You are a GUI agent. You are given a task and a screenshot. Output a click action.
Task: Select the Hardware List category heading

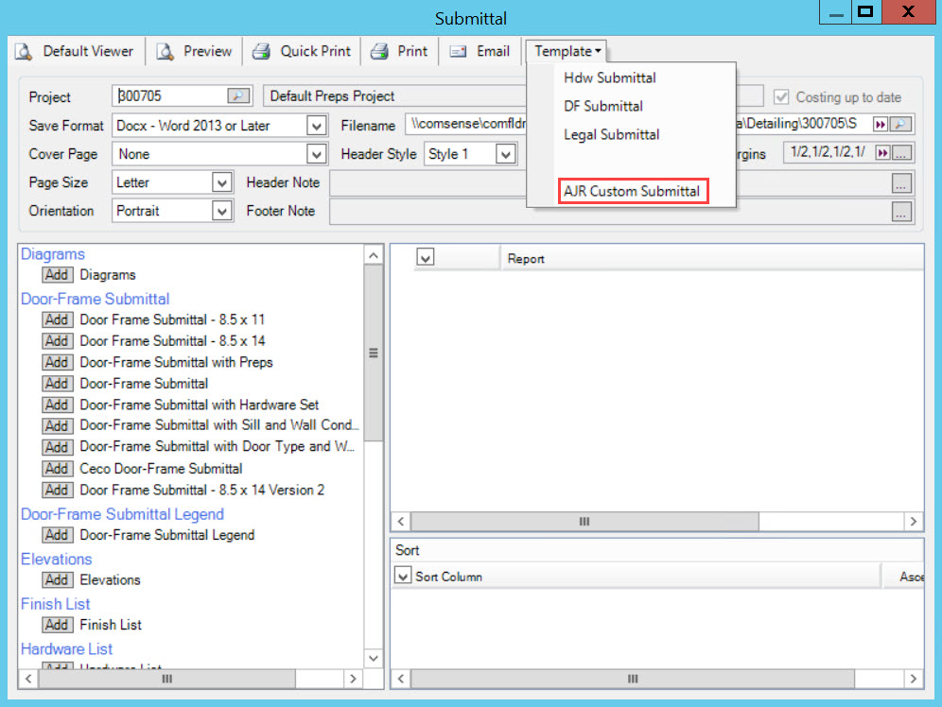coord(67,648)
